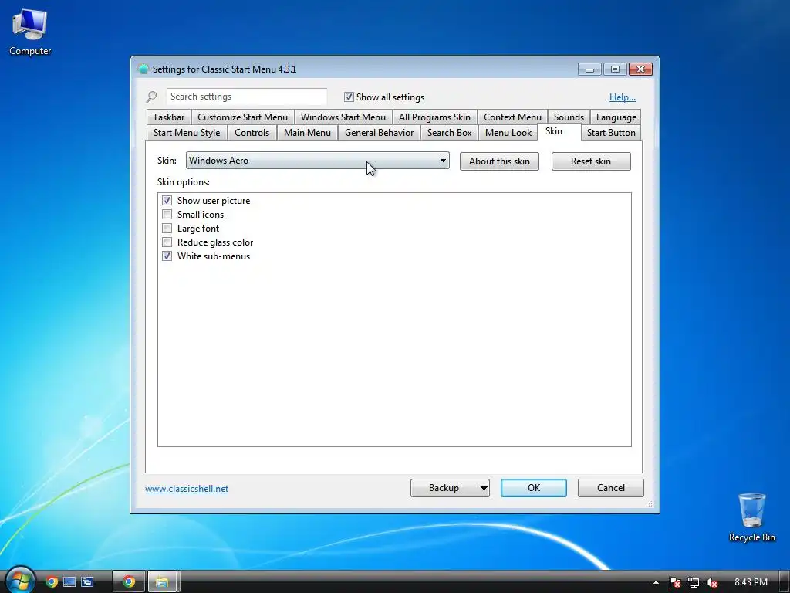Open the Skin dropdown showing Windows Aero
Image resolution: width=790 pixels, height=593 pixels.
point(317,161)
